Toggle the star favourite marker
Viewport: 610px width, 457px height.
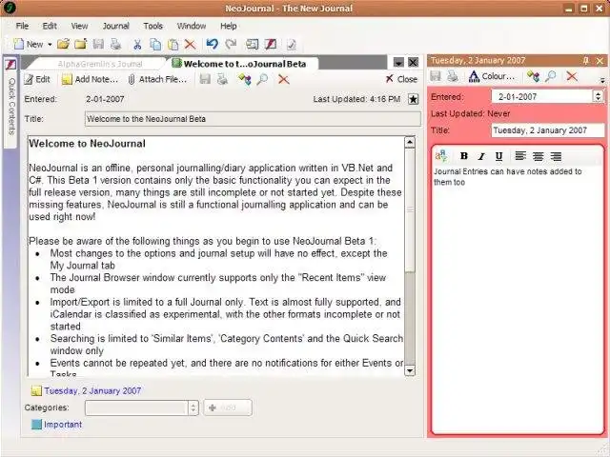pos(413,99)
